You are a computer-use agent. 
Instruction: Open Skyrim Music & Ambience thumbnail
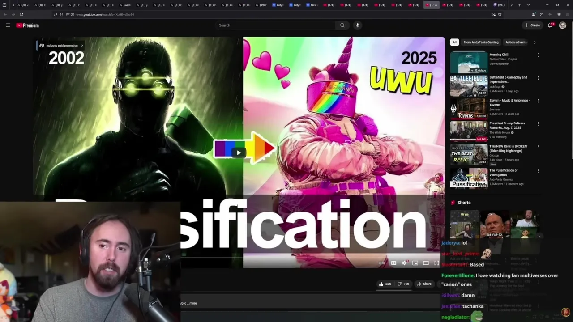point(469,108)
